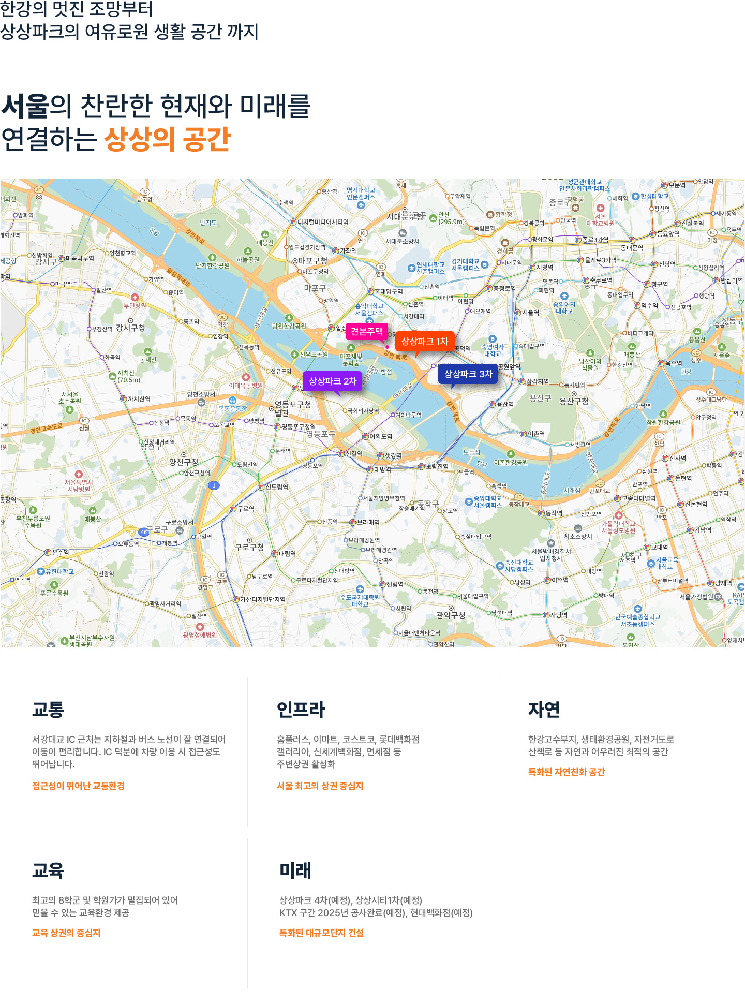Click the 이촌한강공원 park icon
The image size is (745, 1004).
pyautogui.click(x=511, y=454)
